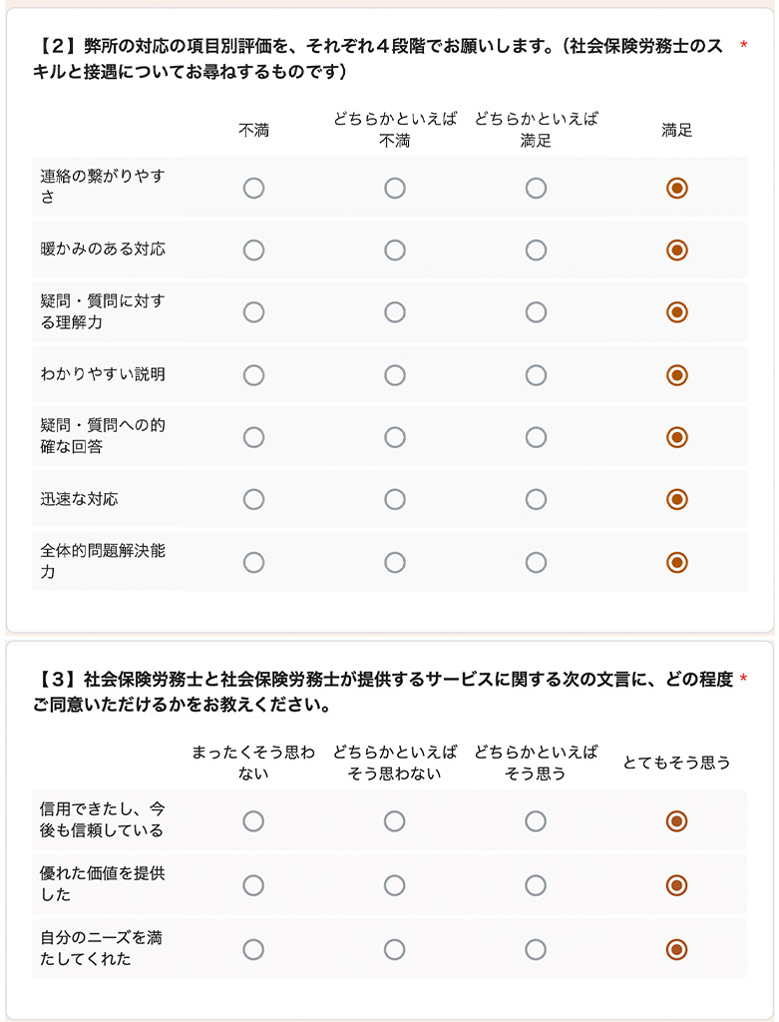Reconfirm 満足 for 疑問・質問への的確な回答
The width and height of the screenshot is (779, 1022).
[x=676, y=437]
